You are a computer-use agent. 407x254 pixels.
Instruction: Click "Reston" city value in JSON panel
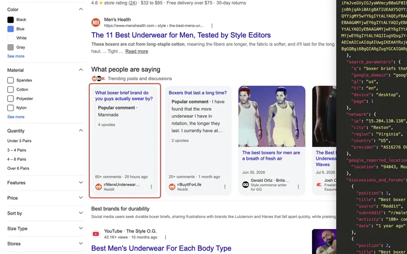pos(380,128)
